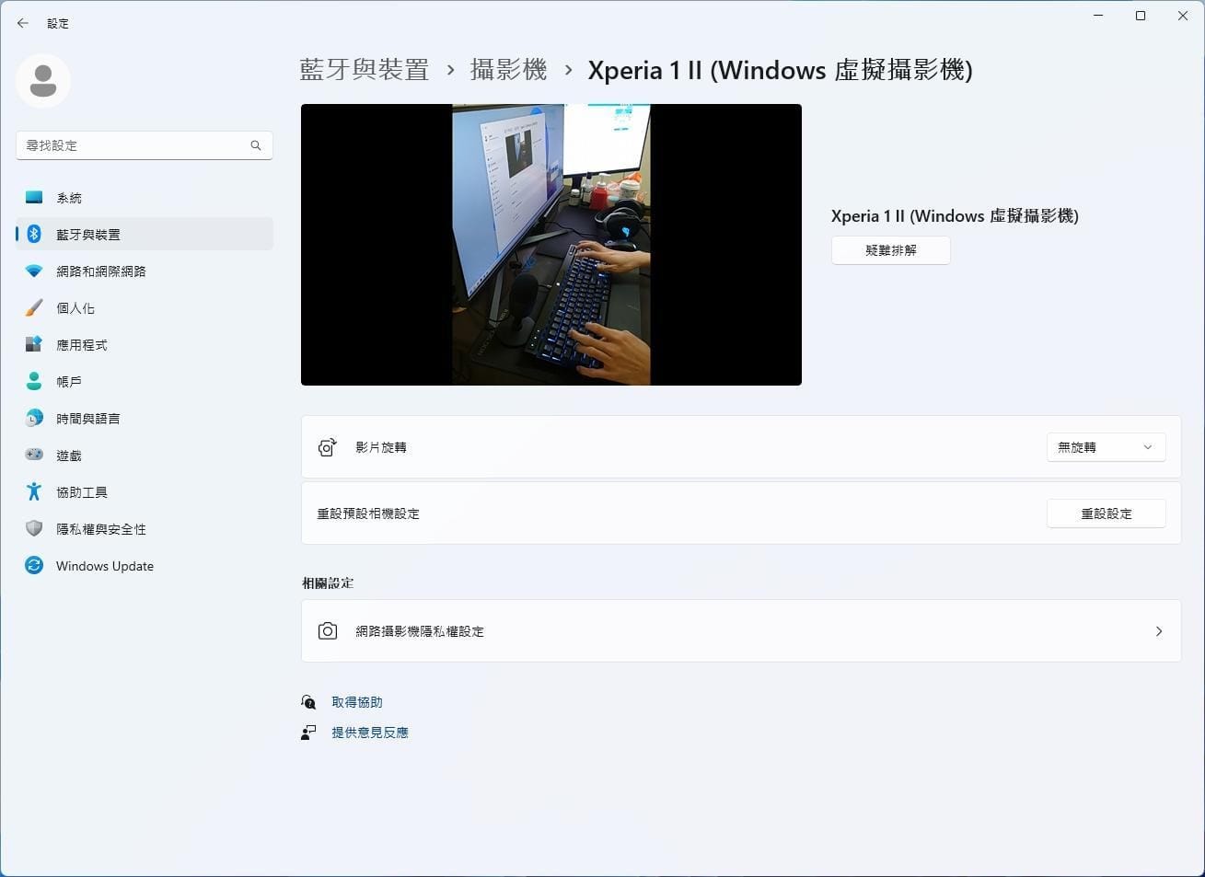Minimize the Settings window
The width and height of the screenshot is (1205, 877).
coord(1098,16)
